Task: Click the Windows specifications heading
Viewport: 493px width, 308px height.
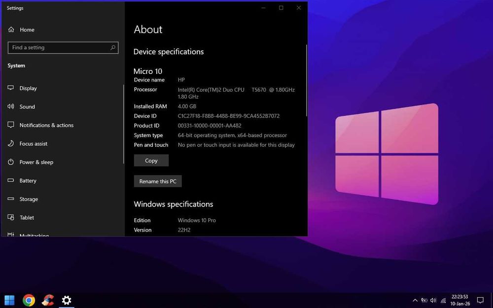Action: click(174, 205)
